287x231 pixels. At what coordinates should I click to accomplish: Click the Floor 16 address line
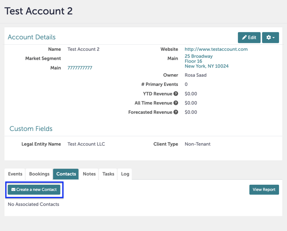[x=194, y=61]
